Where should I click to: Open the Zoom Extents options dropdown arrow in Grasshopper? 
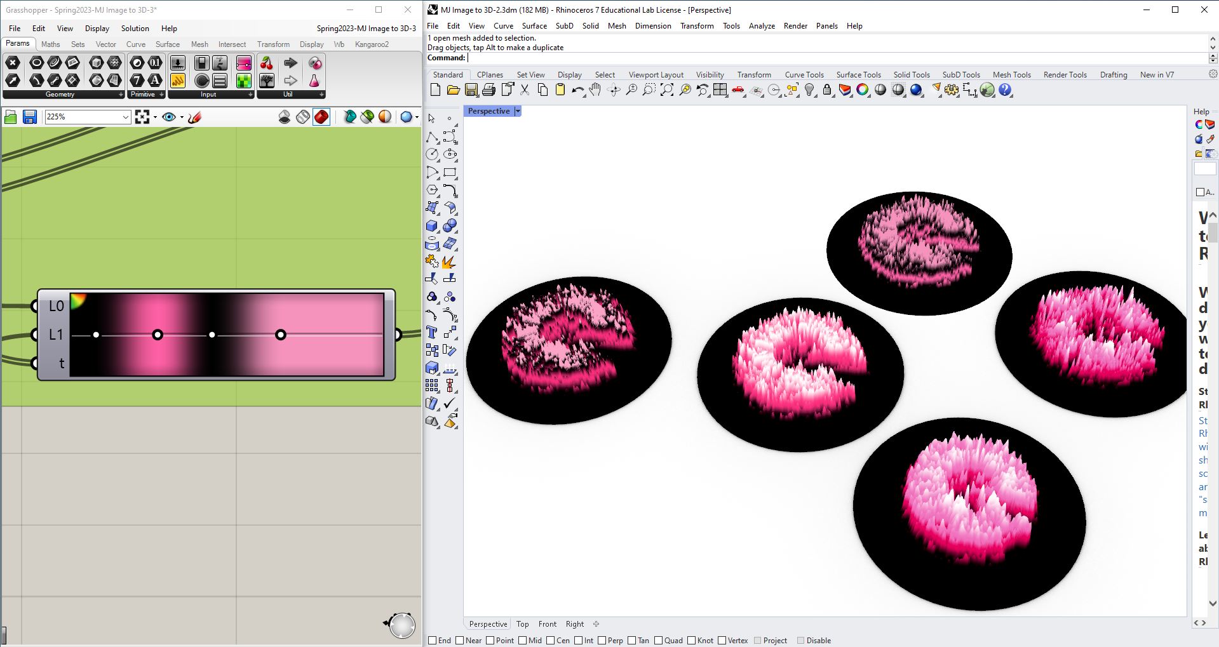[x=155, y=117]
